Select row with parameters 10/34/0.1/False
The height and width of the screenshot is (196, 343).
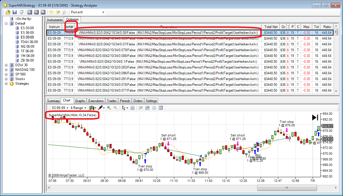click(x=190, y=62)
